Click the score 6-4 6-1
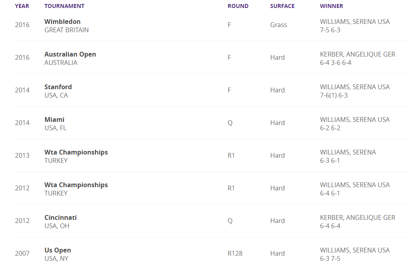Image resolution: width=411 pixels, height=268 pixels. click(x=330, y=194)
